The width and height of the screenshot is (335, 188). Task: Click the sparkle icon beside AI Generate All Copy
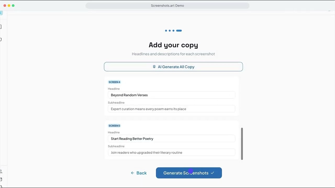click(x=154, y=67)
